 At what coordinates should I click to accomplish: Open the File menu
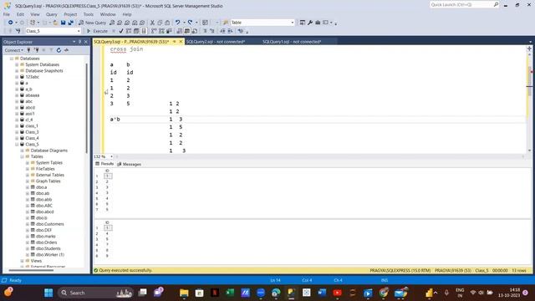7,14
